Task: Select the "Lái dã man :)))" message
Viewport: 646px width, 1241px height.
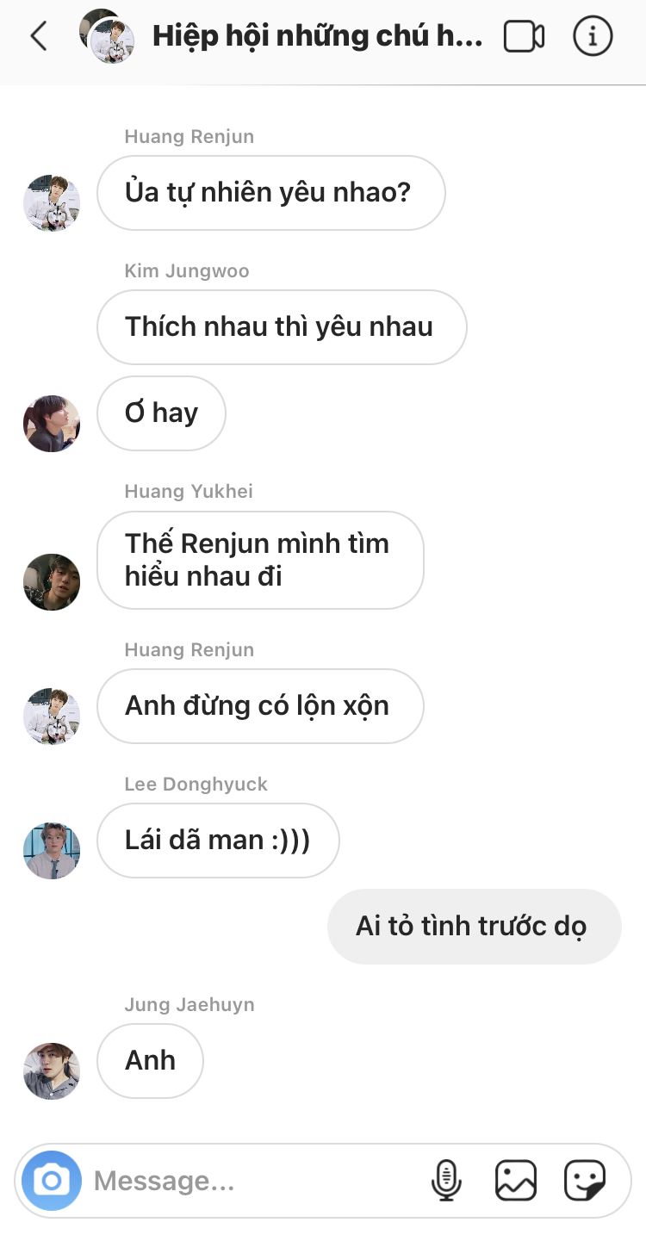Action: 218,841
